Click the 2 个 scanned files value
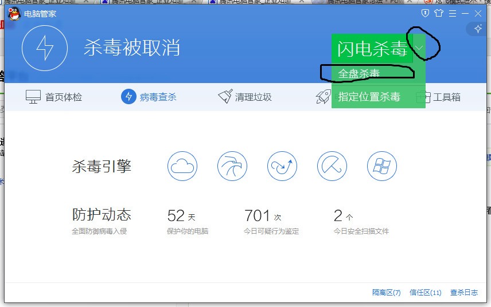The width and height of the screenshot is (491, 307). [343, 216]
